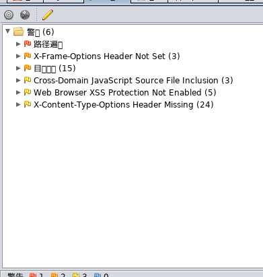Click the globe icon in alerts toolbar
This screenshot has width=263, height=277.
(25, 15)
